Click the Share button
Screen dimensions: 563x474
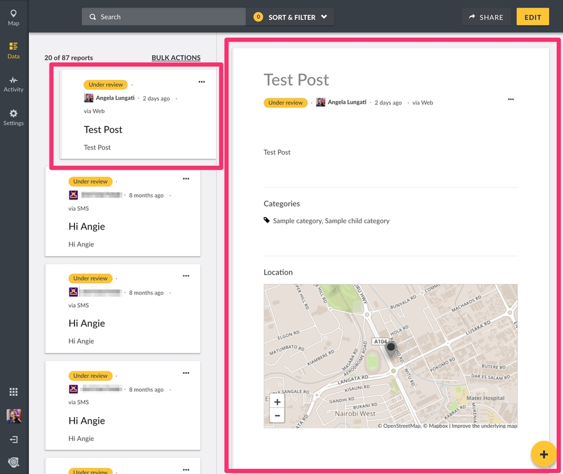(x=486, y=17)
